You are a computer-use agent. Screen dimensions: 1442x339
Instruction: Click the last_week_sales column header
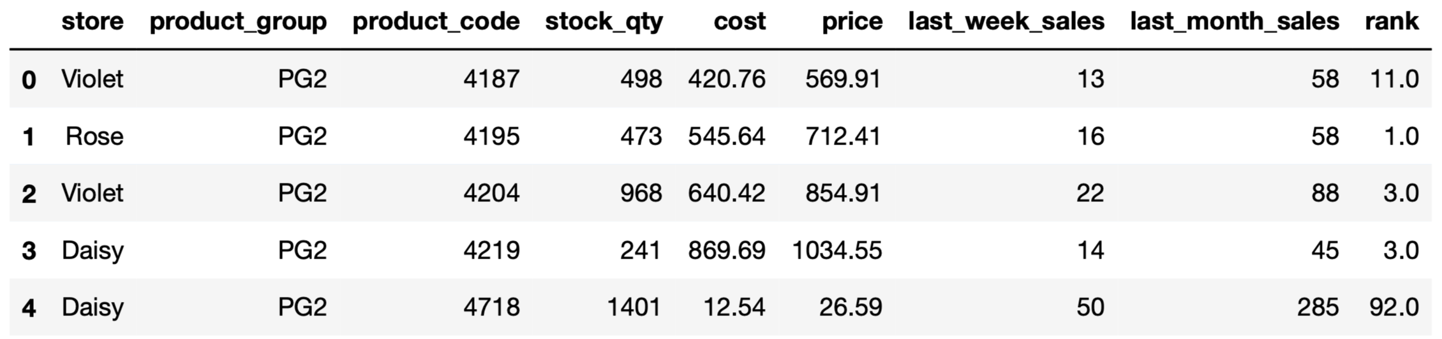pos(1006,22)
